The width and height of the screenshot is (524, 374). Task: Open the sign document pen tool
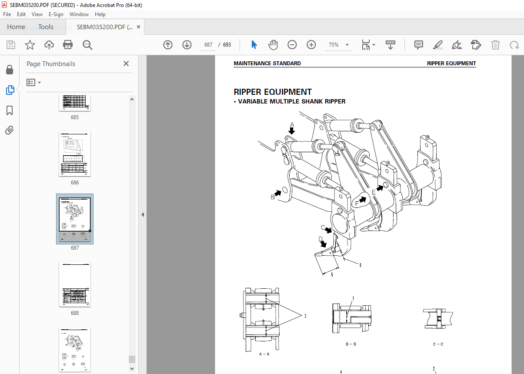(457, 45)
